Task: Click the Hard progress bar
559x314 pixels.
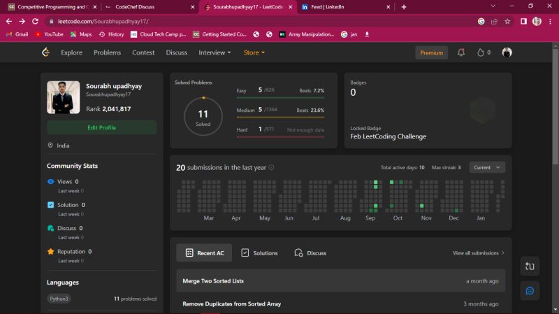Action: coord(280,136)
